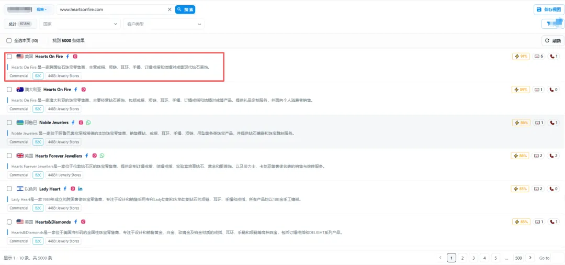
Task: Open Noble Jewelers Instagram icon
Action: point(81,123)
